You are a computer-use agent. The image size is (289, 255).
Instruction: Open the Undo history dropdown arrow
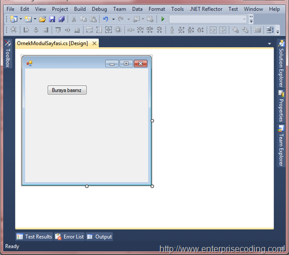click(113, 19)
